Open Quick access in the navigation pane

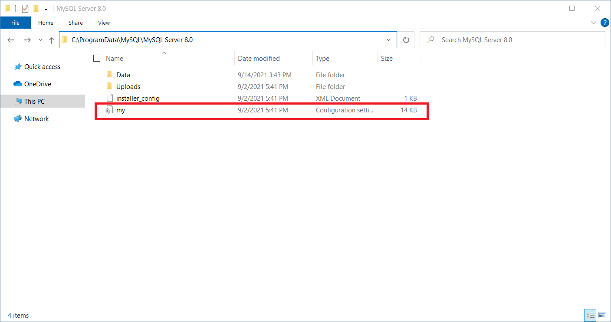click(42, 67)
